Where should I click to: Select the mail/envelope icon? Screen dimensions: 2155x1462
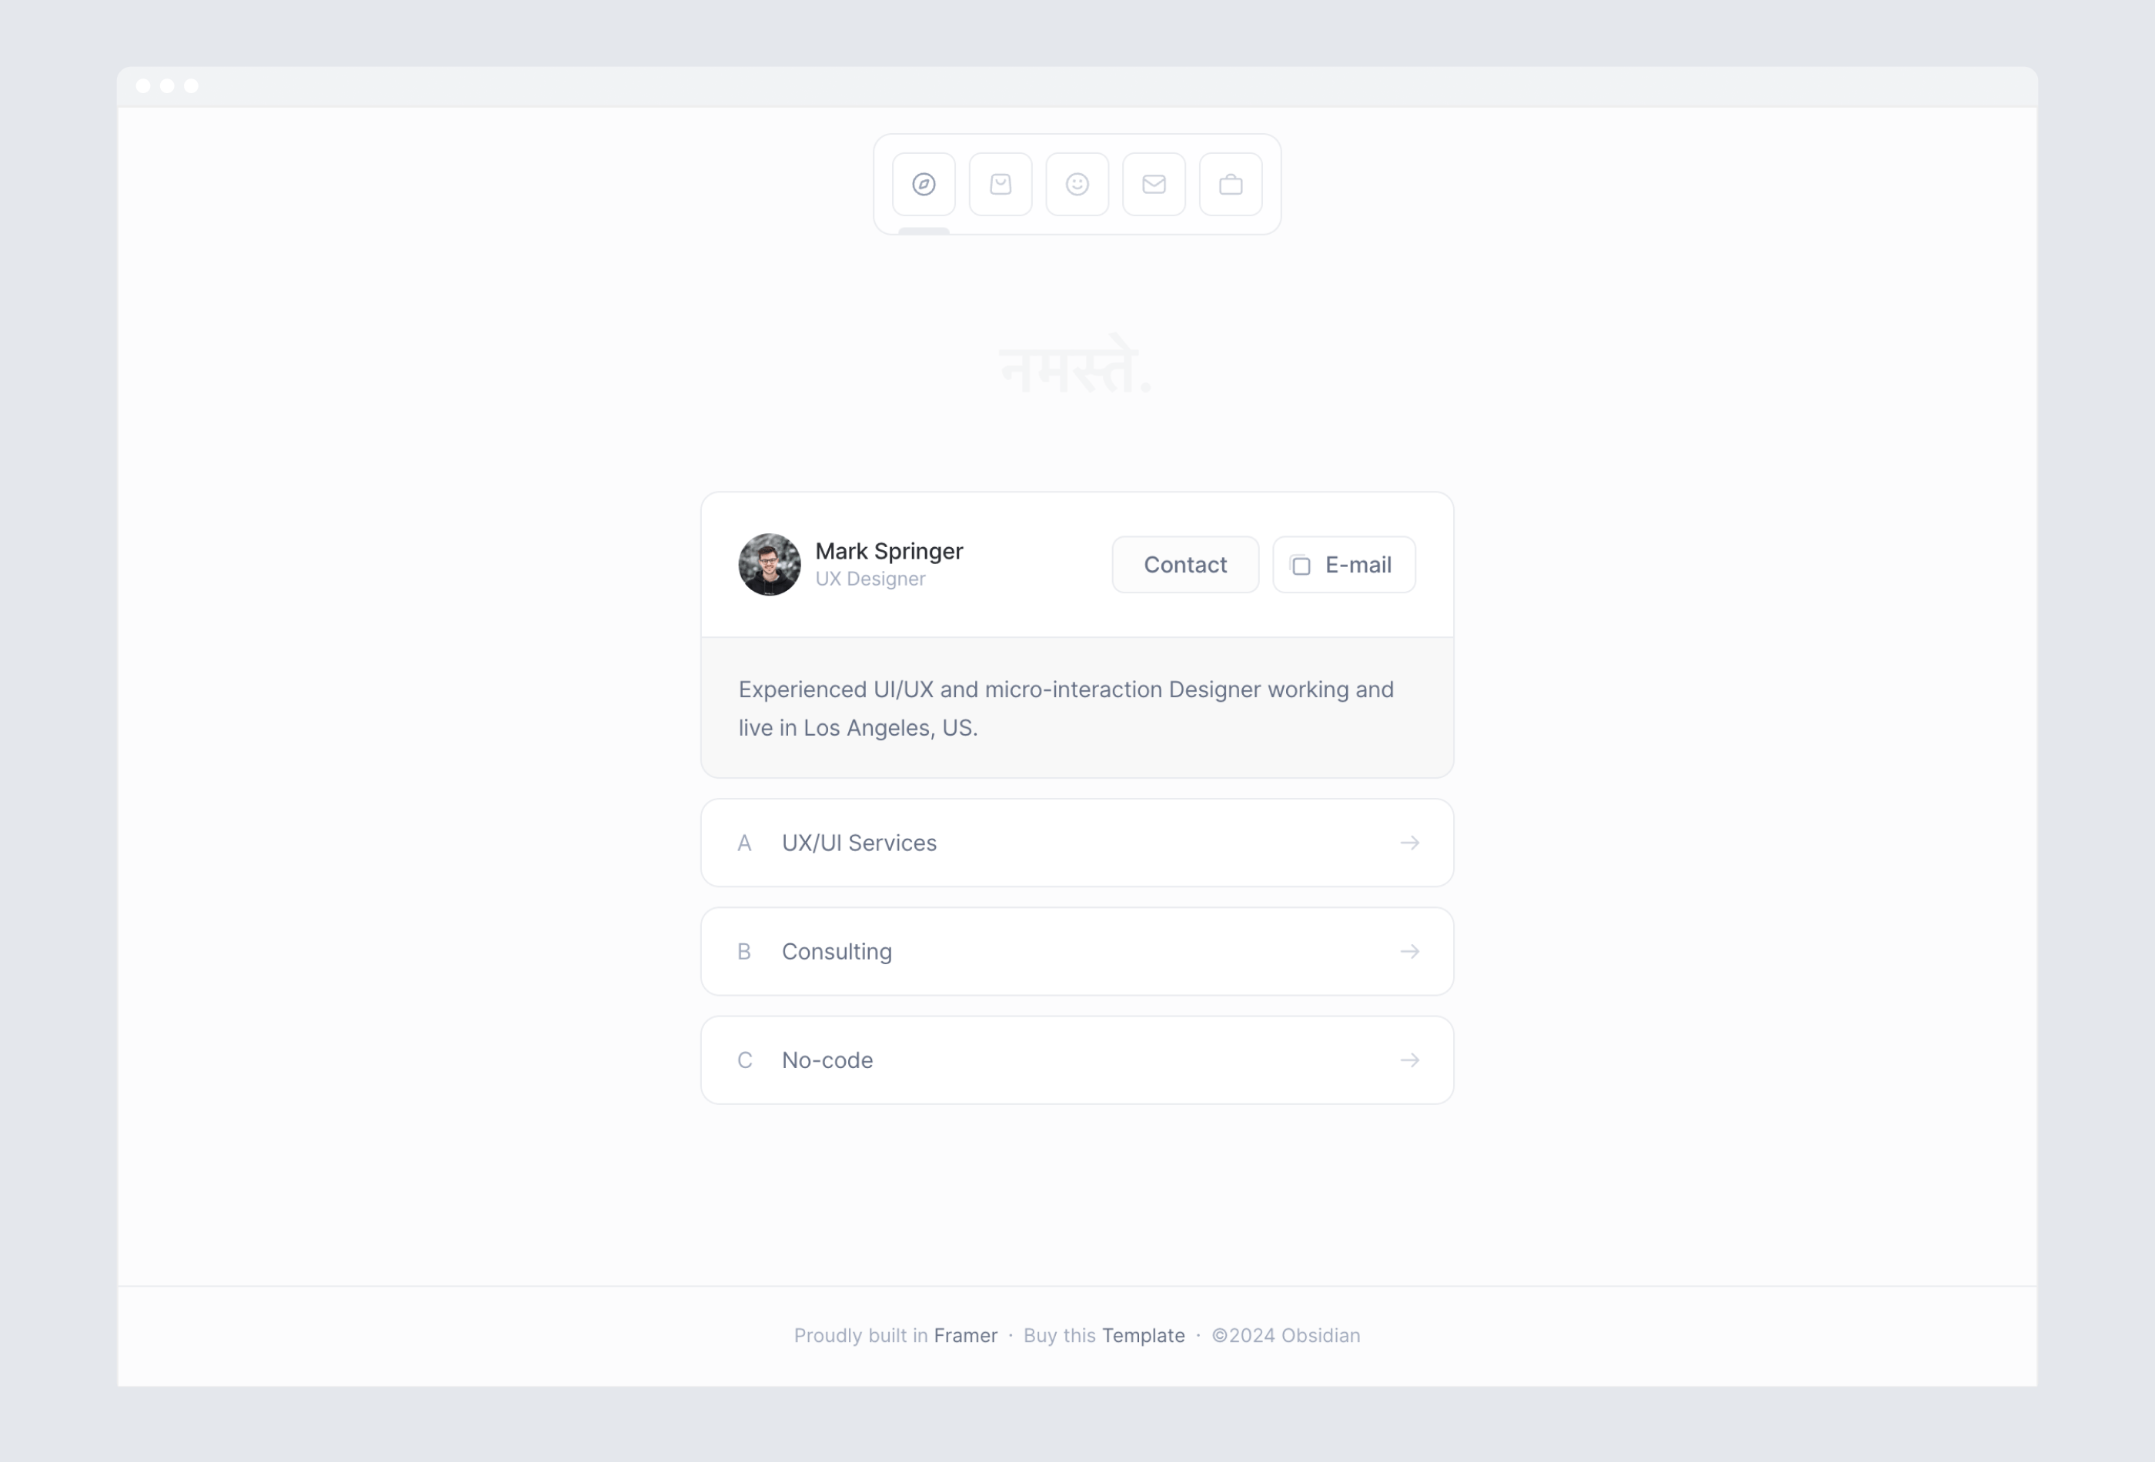coord(1155,185)
